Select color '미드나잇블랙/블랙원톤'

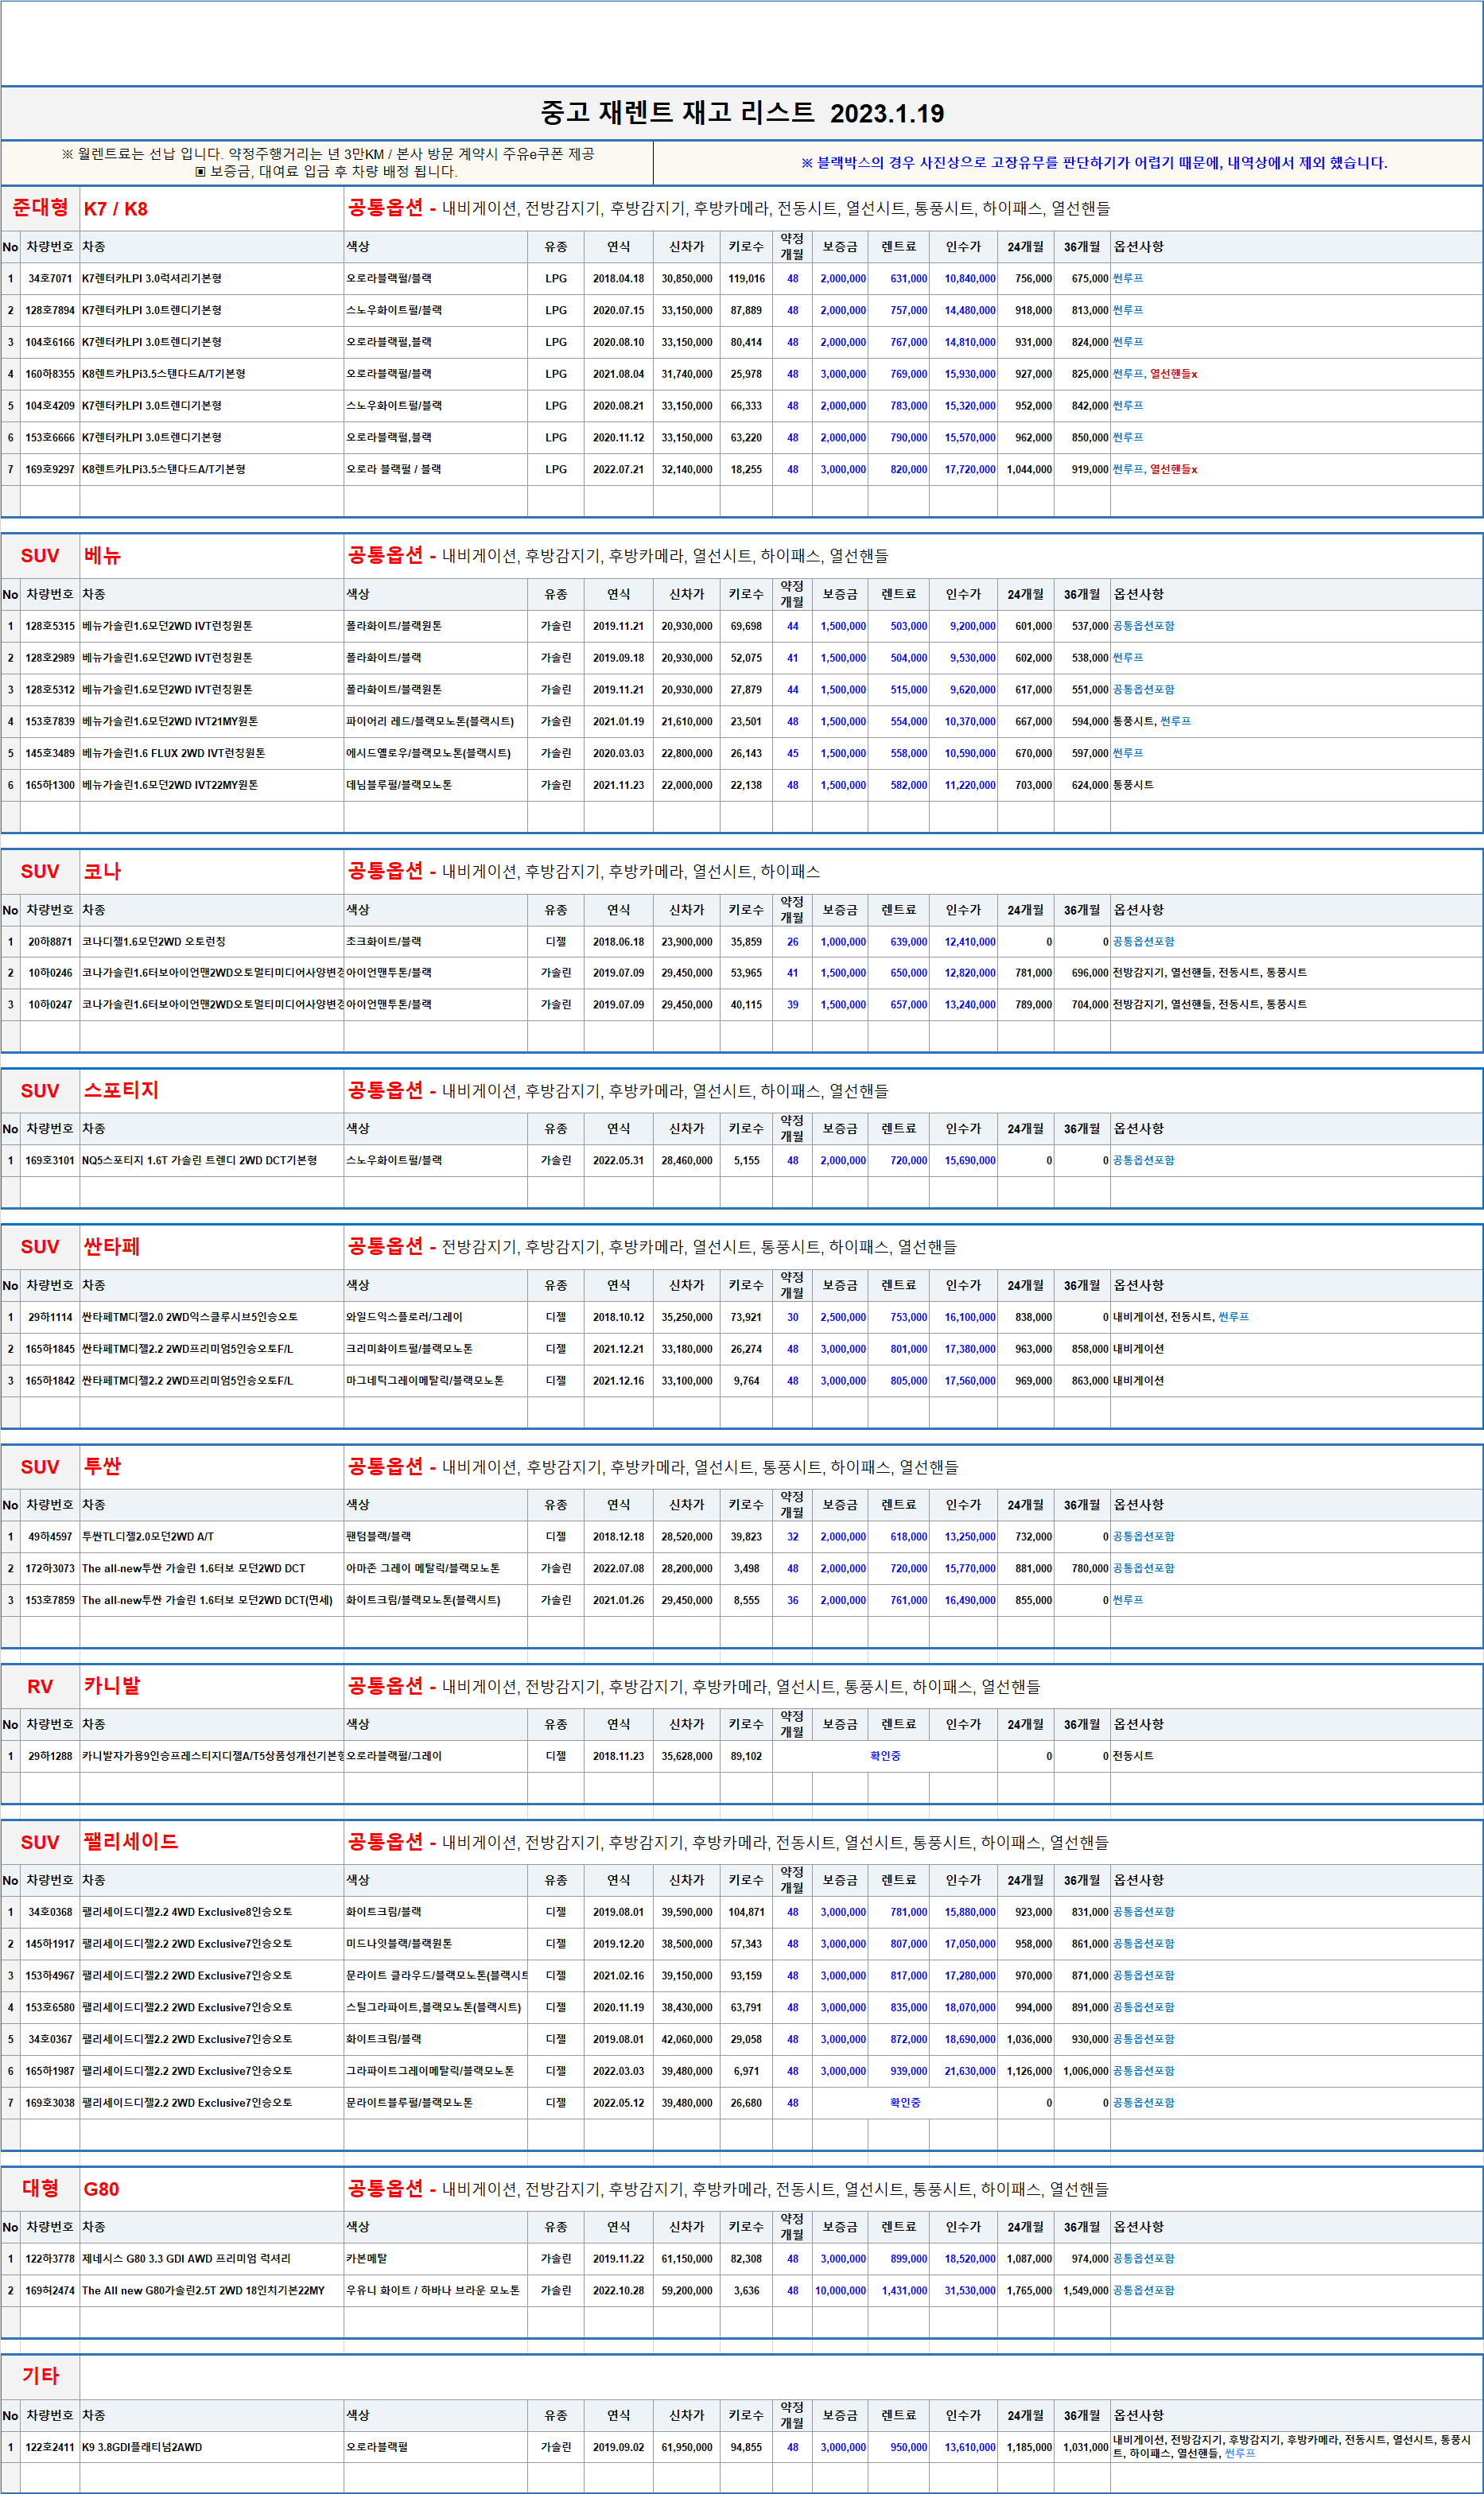coord(399,1944)
